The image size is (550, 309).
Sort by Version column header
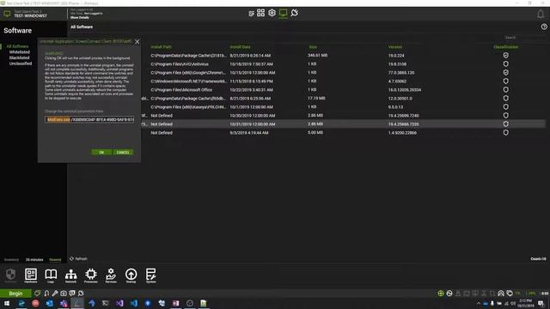pos(395,47)
